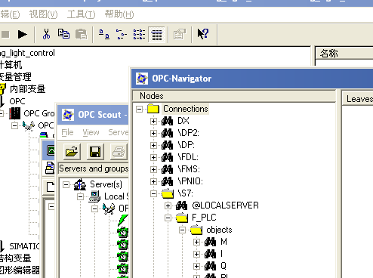The height and width of the screenshot is (278, 373).
Task: Click the Server(s) icon in OPC Scout
Action: point(80,185)
